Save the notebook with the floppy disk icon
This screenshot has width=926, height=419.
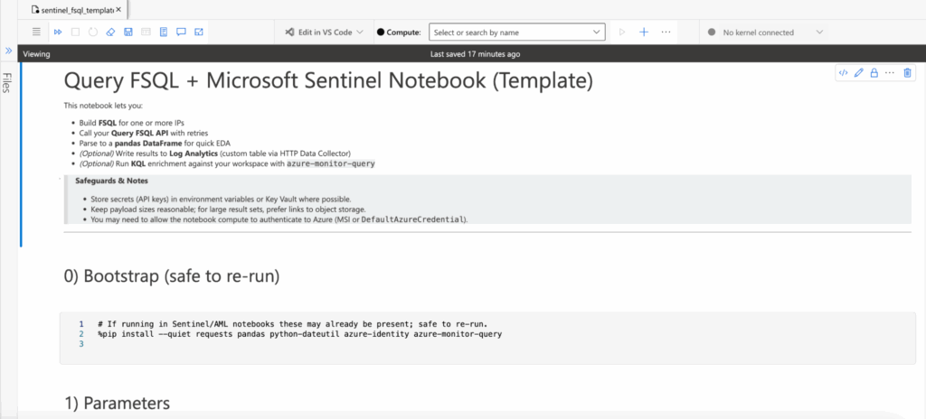coord(128,32)
